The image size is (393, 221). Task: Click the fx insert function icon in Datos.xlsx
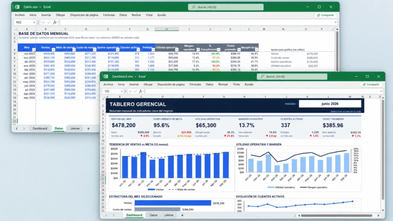(55, 22)
